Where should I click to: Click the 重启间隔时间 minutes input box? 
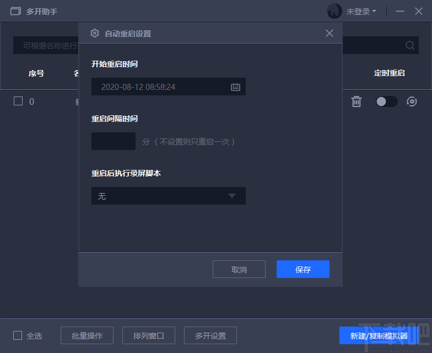coord(114,141)
